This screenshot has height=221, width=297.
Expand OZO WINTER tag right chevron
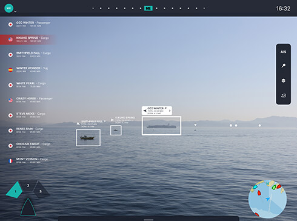(x=170, y=110)
